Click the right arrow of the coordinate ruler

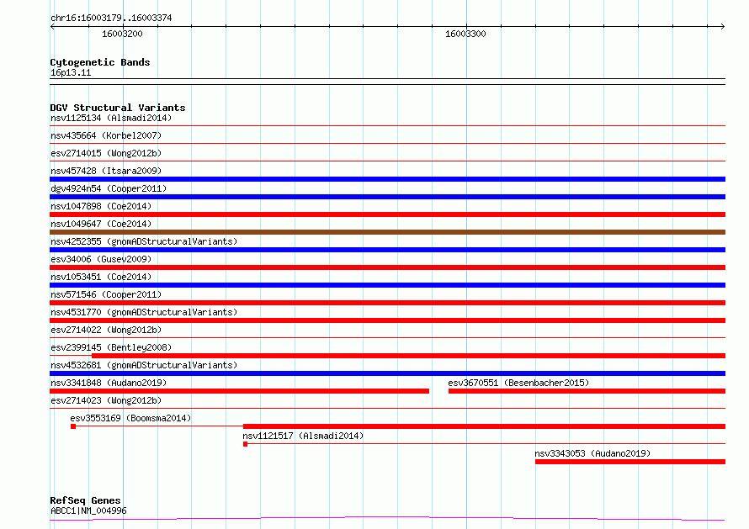point(722,26)
